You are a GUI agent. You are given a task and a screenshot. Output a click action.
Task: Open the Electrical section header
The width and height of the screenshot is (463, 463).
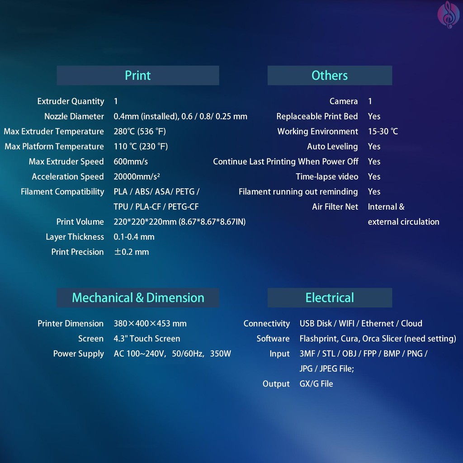[x=330, y=298]
